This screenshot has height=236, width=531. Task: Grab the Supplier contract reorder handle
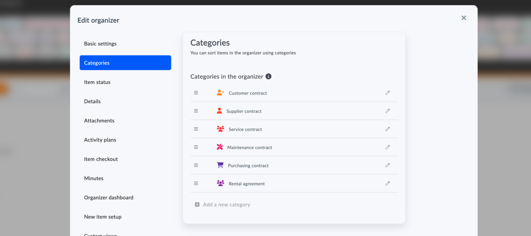coord(196,111)
